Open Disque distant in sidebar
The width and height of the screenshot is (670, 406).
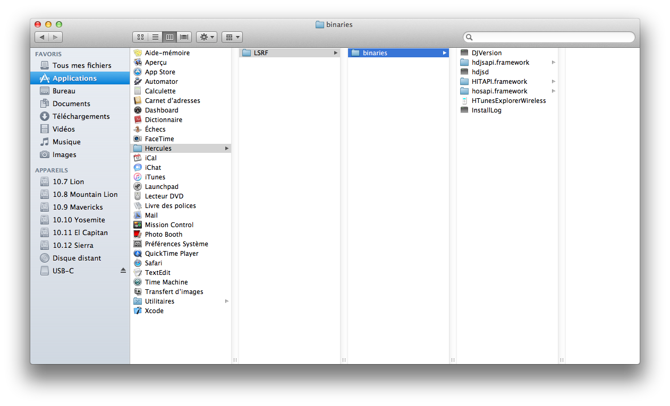pos(80,258)
